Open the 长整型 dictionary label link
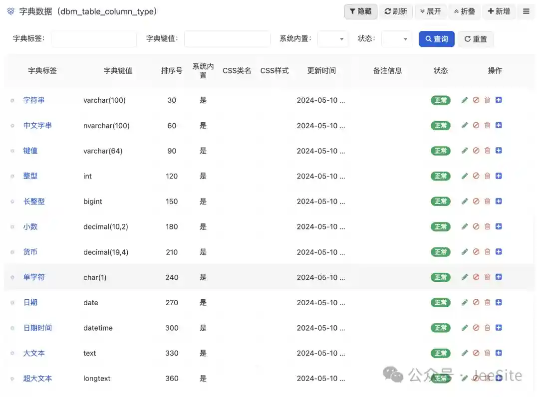539x397 pixels. [x=34, y=201]
